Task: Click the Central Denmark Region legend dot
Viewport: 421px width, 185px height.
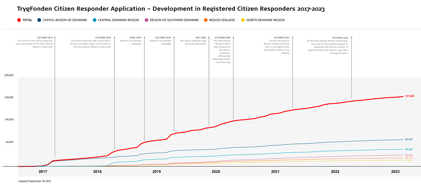Action: 94,20
